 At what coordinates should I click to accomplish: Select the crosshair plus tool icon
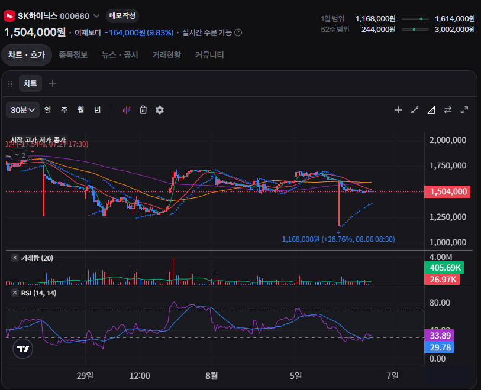tap(398, 110)
